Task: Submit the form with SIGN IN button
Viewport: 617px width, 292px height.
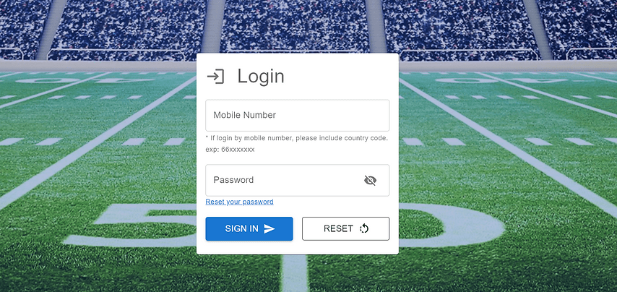Action: [x=249, y=228]
